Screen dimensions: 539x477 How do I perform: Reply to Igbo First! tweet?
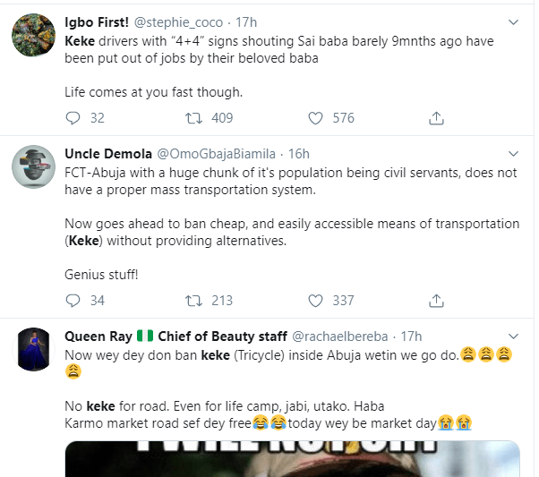pyautogui.click(x=74, y=118)
